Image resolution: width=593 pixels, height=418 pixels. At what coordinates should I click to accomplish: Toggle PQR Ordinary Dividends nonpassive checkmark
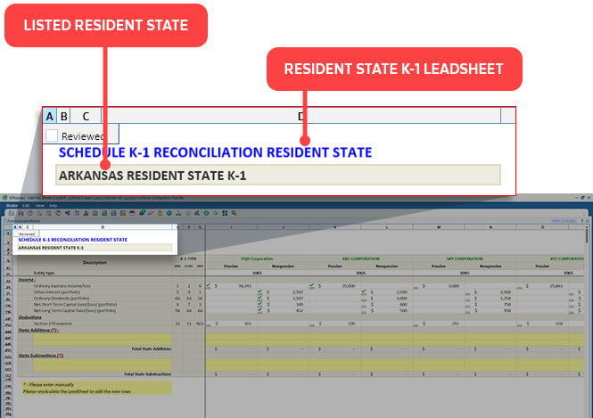[259, 298]
